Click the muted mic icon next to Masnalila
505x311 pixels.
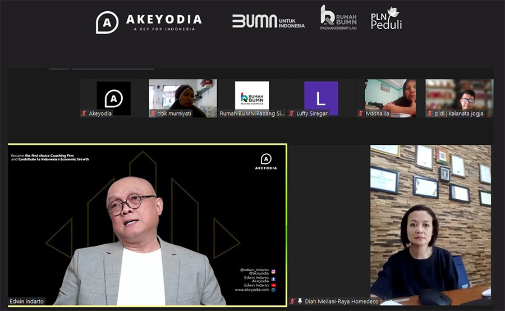[x=360, y=113]
